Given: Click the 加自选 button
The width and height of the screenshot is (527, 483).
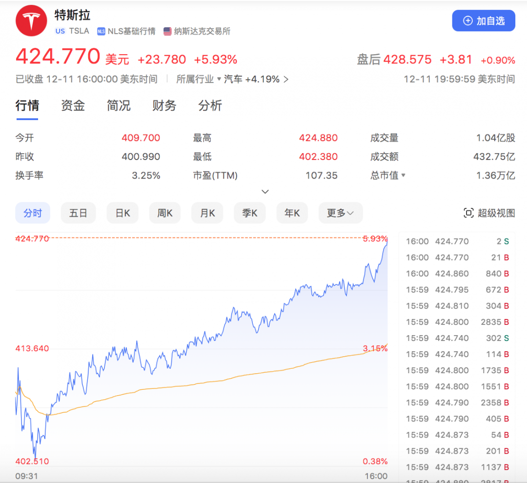Looking at the screenshot, I should 484,20.
